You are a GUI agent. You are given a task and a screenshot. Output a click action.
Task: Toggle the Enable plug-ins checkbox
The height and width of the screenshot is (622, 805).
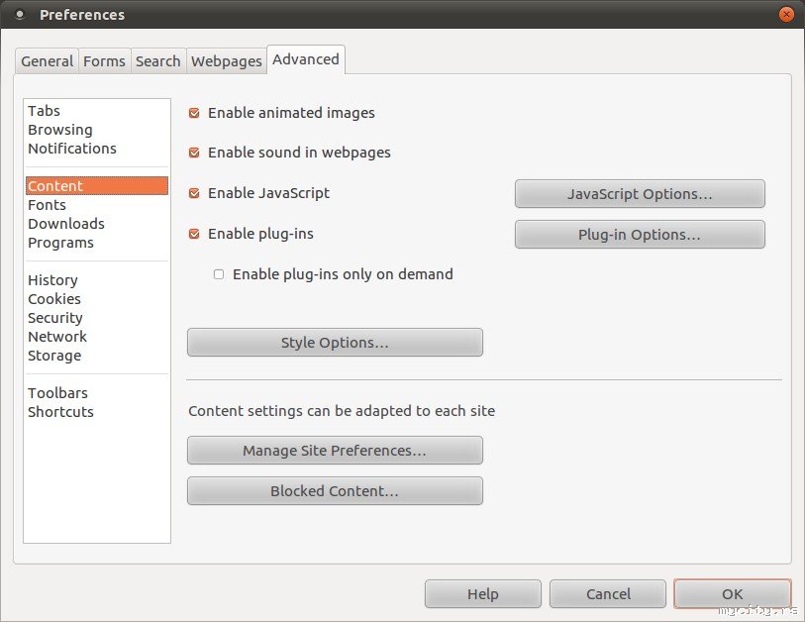click(194, 234)
